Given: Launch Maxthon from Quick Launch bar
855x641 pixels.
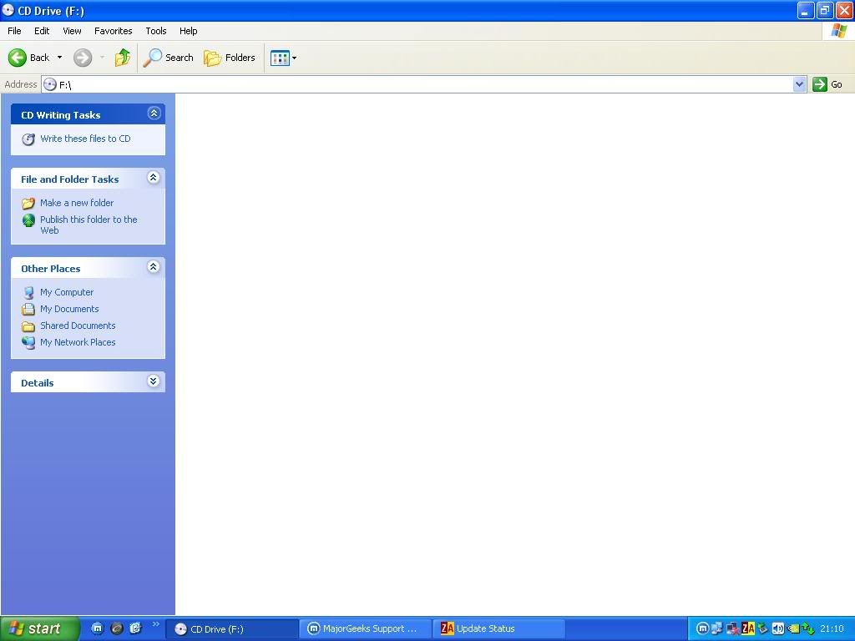Looking at the screenshot, I should [x=98, y=628].
